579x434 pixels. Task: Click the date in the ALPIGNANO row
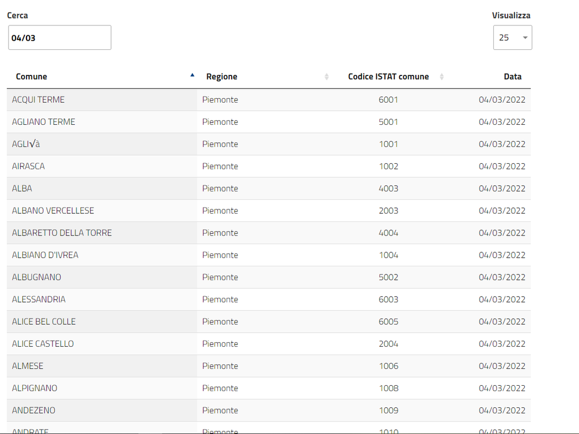pyautogui.click(x=502, y=388)
